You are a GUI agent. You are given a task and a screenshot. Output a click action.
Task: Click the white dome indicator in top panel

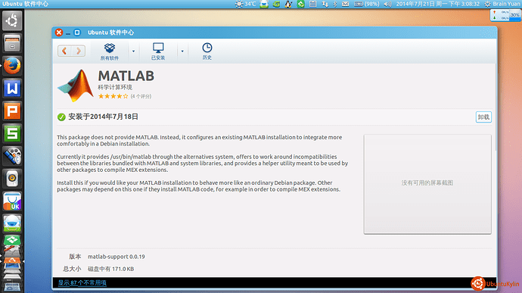coord(264,4)
